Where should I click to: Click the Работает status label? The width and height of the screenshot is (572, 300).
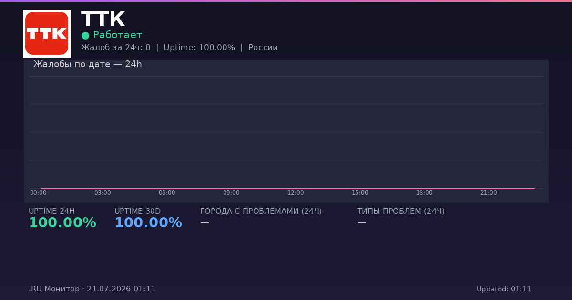(117, 35)
